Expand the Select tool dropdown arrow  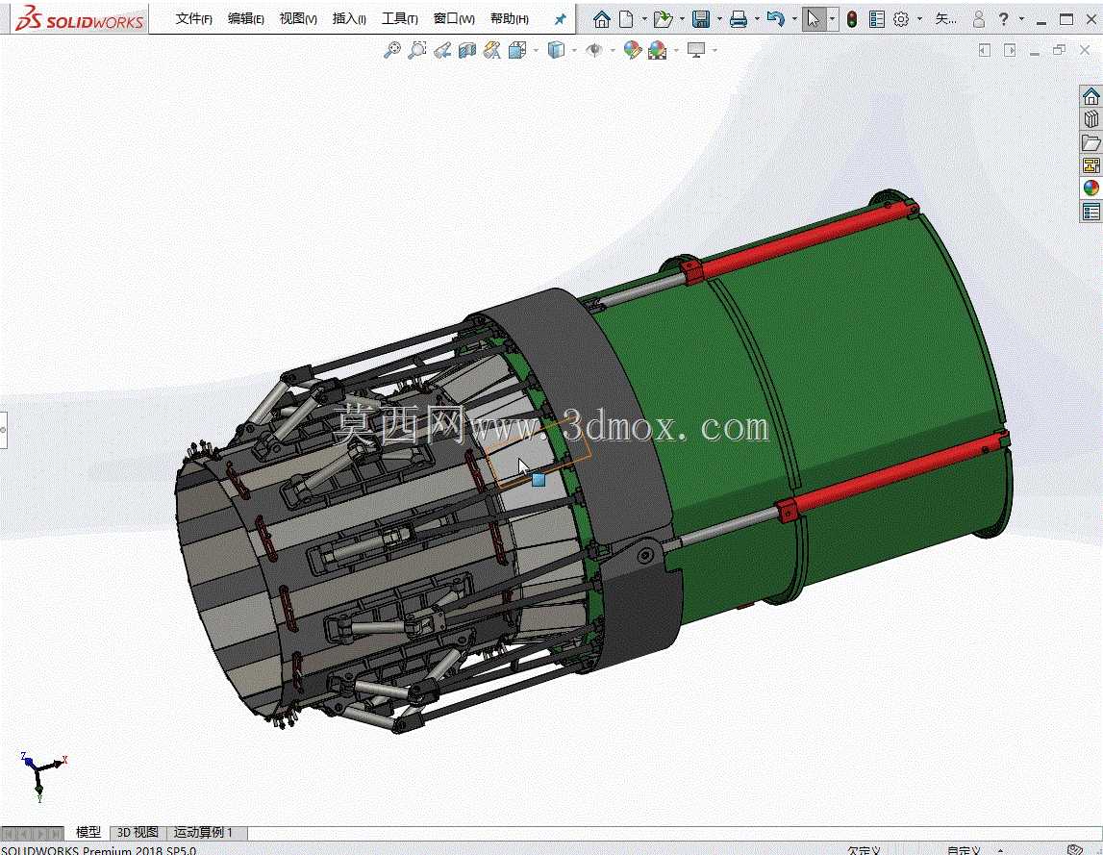[x=832, y=19]
